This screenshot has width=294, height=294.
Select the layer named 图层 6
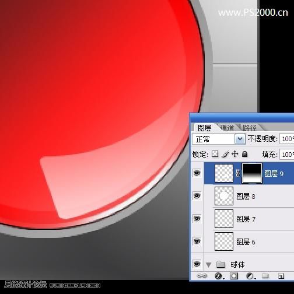pos(246,242)
